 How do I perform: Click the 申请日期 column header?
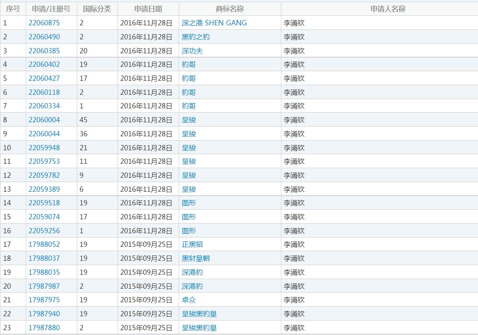(x=148, y=9)
